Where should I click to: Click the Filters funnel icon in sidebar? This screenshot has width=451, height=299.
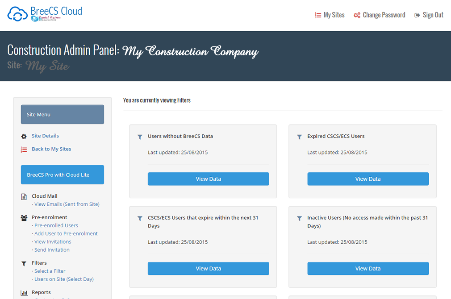(24, 263)
